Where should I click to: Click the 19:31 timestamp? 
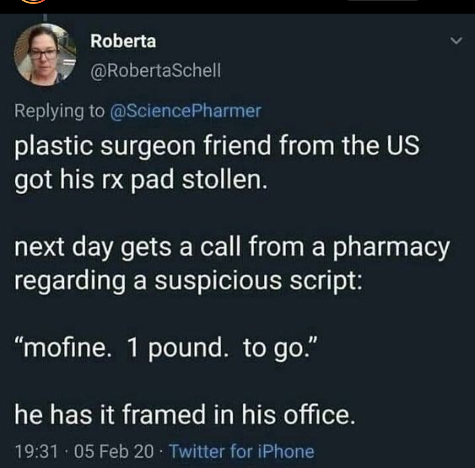36,451
